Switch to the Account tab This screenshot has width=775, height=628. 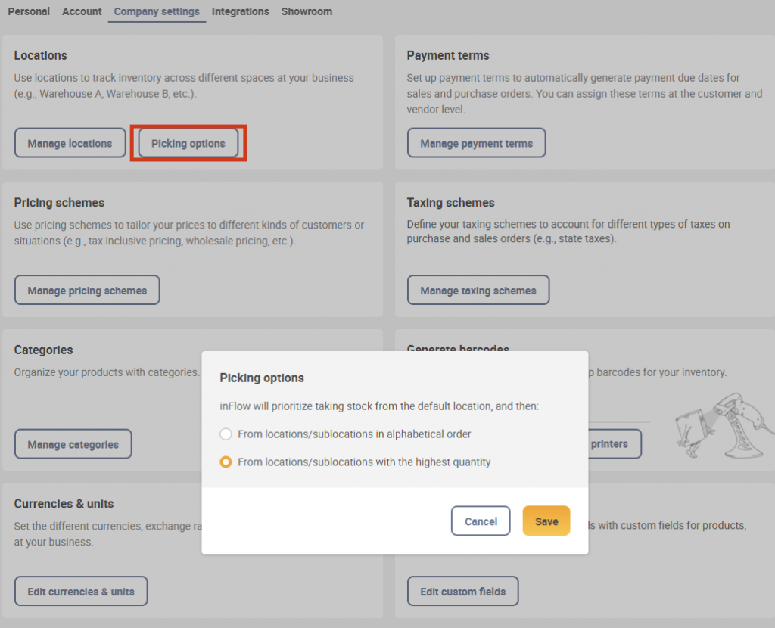pyautogui.click(x=82, y=11)
